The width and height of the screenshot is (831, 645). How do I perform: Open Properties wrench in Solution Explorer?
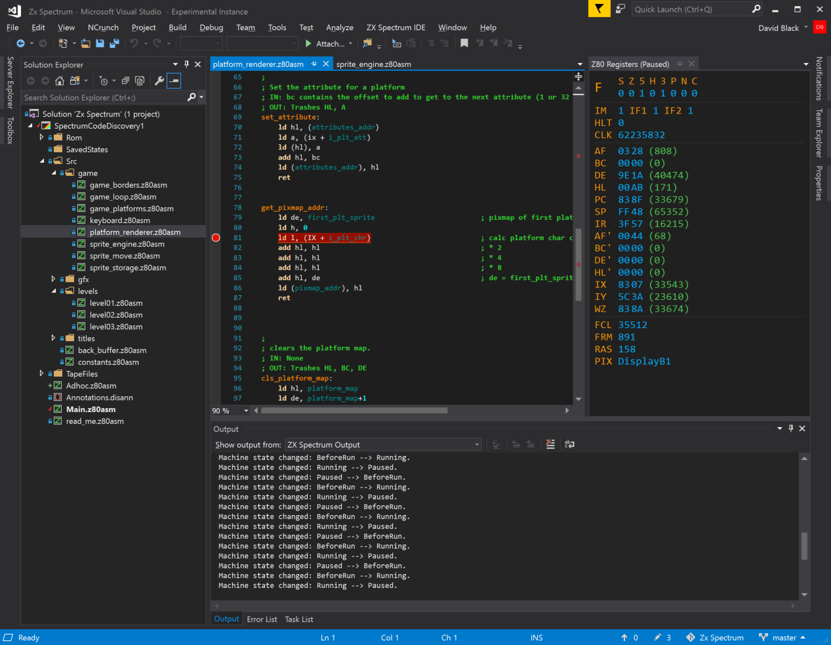point(159,81)
